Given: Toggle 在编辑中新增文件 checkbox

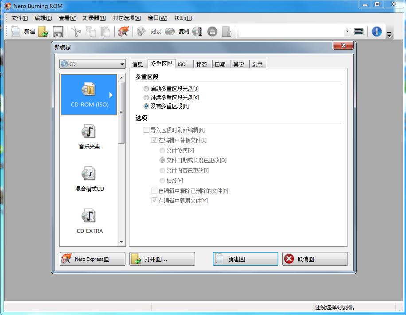Looking at the screenshot, I should coord(154,201).
